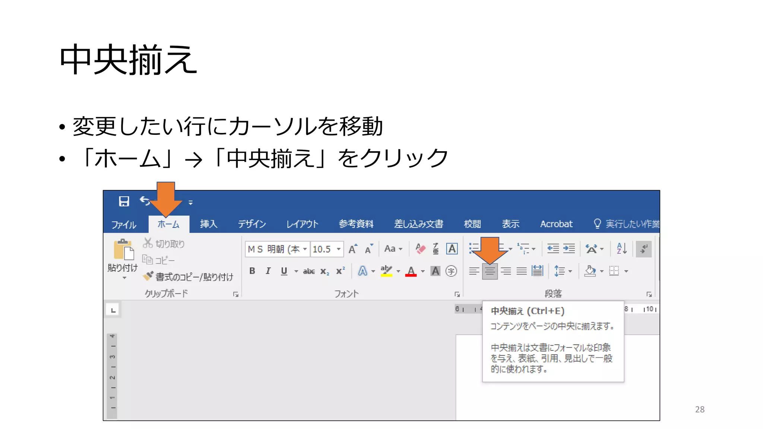This screenshot has width=763, height=429.
Task: Open the 段落 dialog launcher
Action: [x=649, y=295]
